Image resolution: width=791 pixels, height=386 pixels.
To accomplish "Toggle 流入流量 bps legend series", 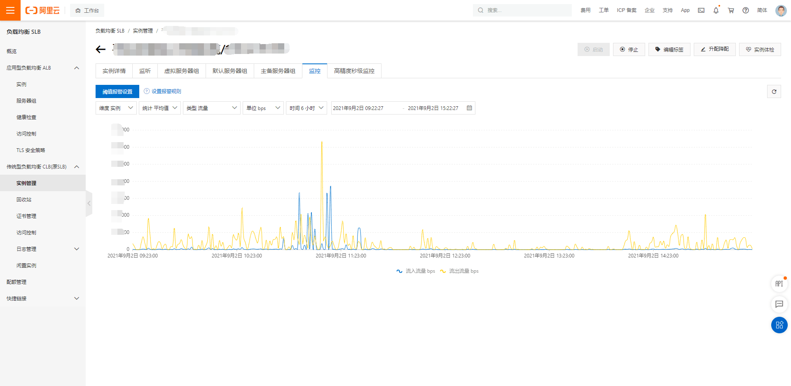I will point(416,271).
